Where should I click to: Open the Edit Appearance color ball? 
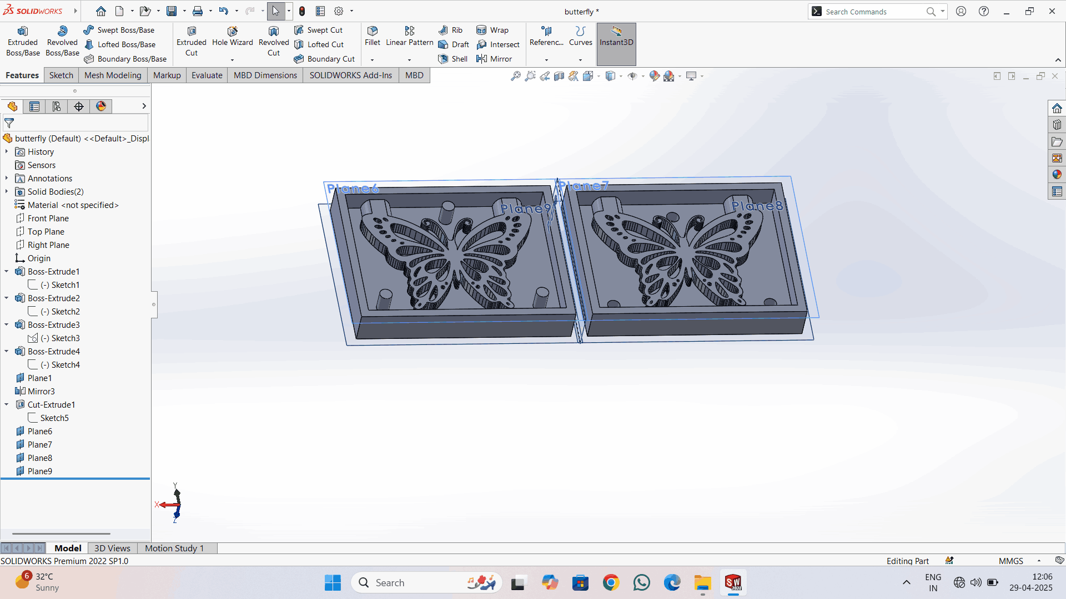(x=654, y=76)
